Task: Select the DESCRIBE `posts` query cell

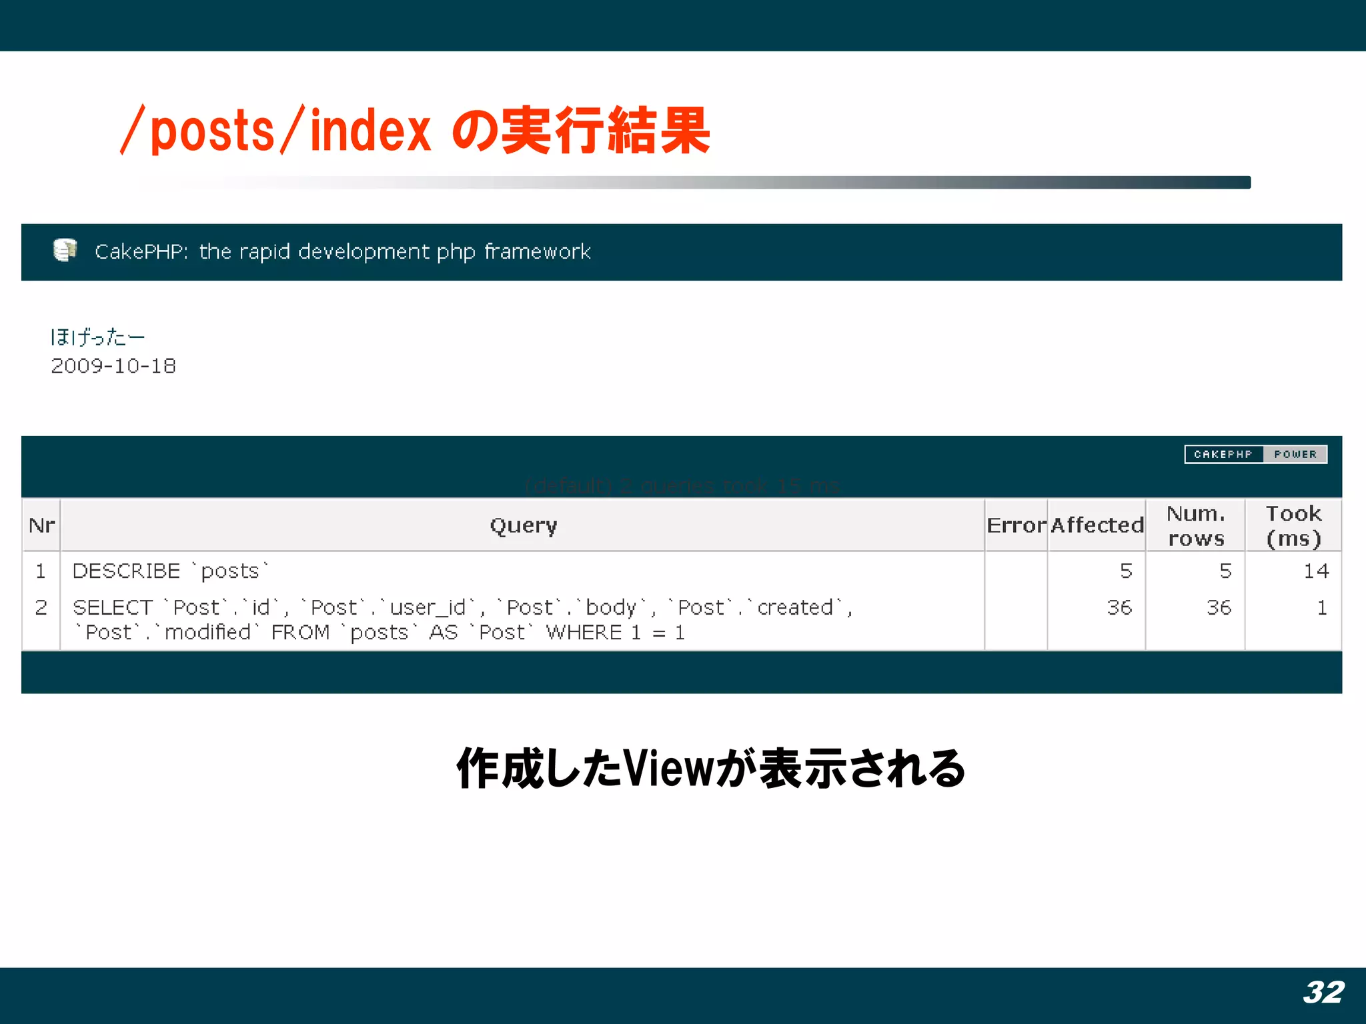Action: [523, 571]
